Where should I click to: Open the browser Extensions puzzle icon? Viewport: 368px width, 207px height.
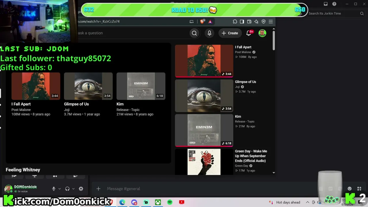235,22
